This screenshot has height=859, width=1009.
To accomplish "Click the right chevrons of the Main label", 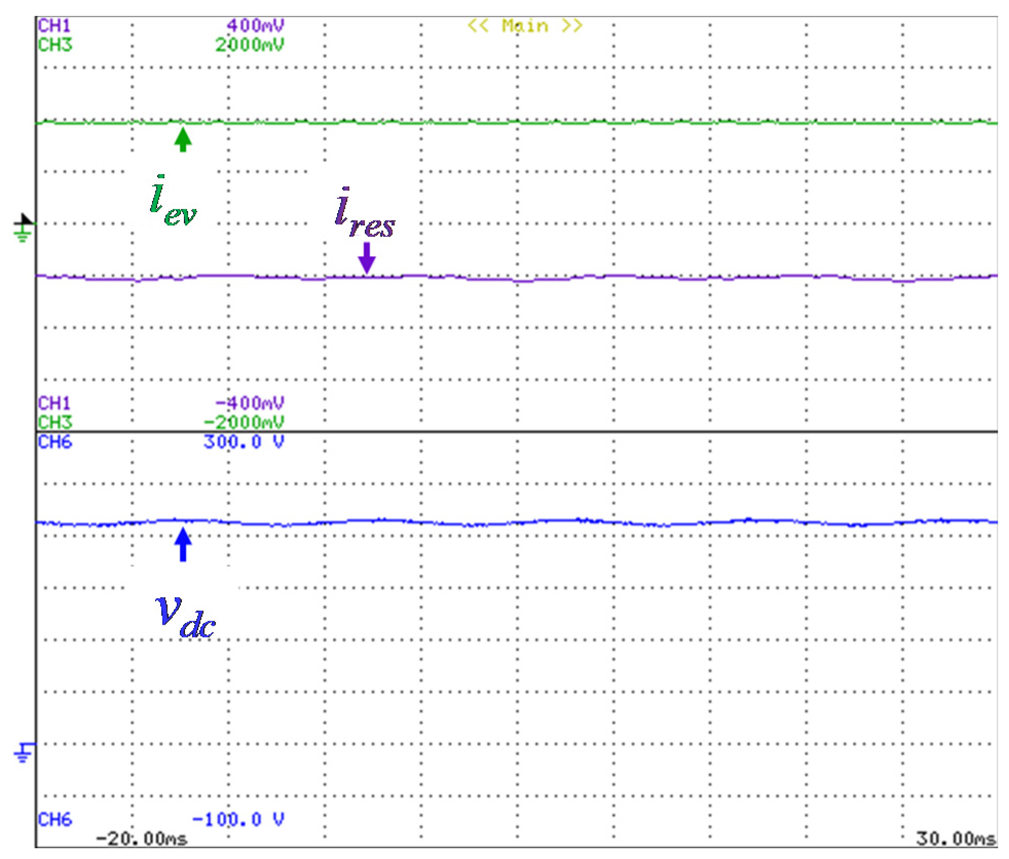I will click(x=571, y=26).
